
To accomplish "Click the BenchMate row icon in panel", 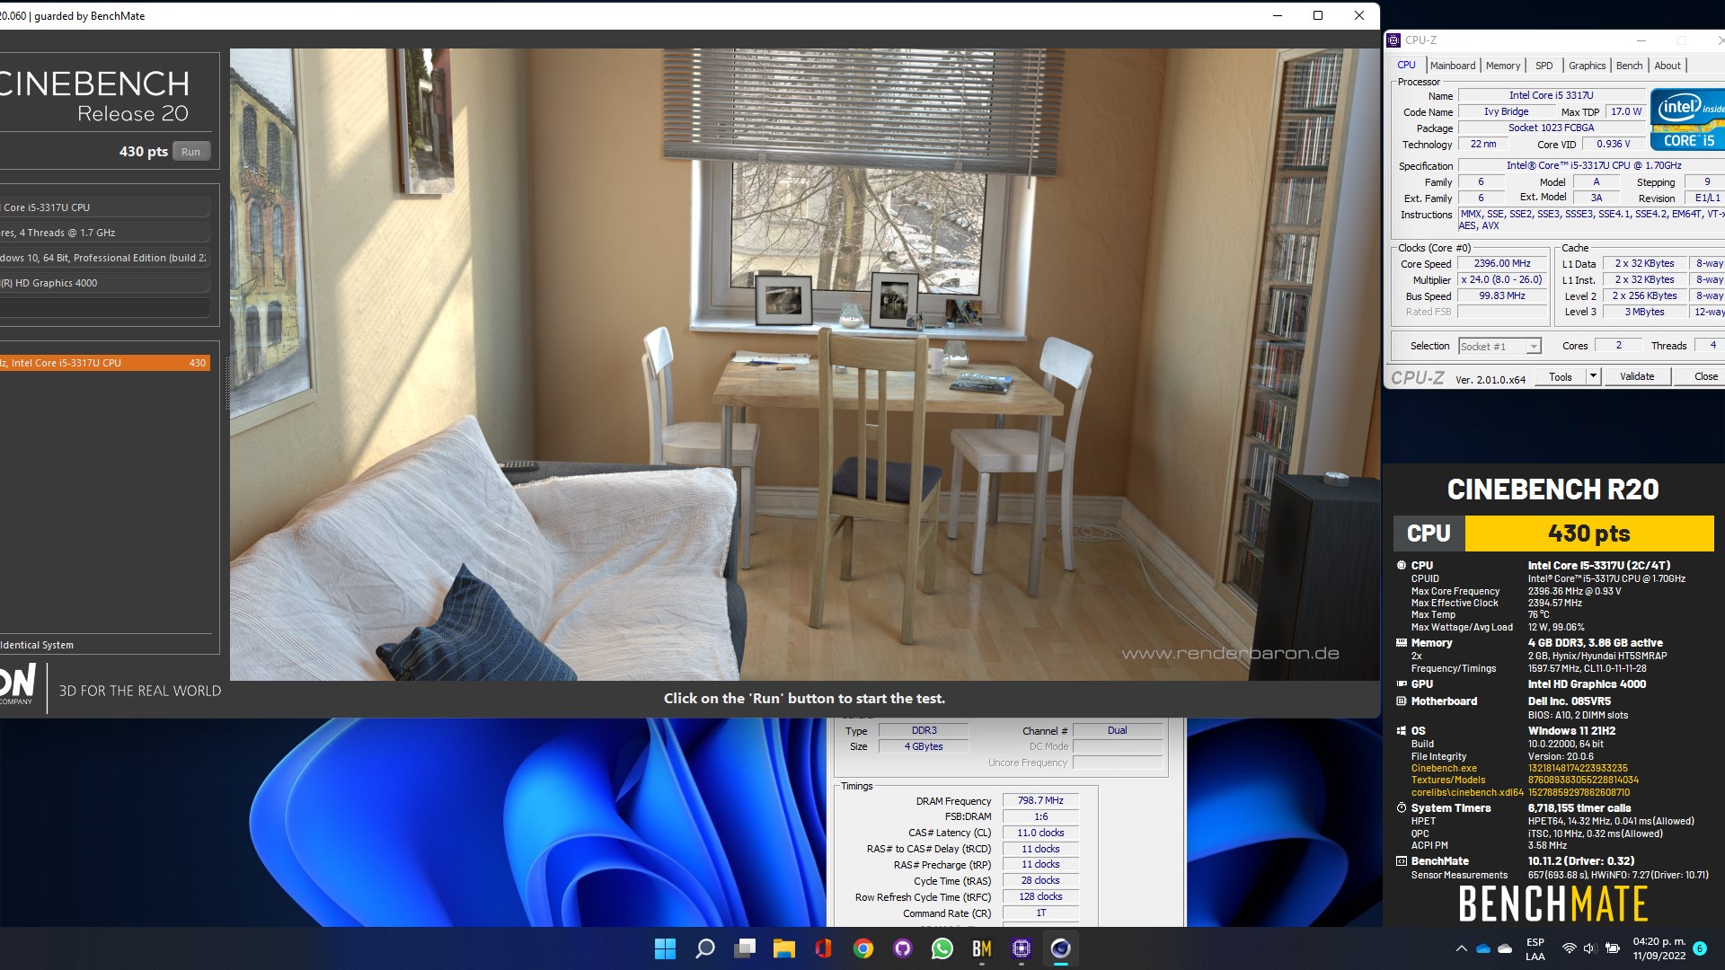I will pos(1401,861).
